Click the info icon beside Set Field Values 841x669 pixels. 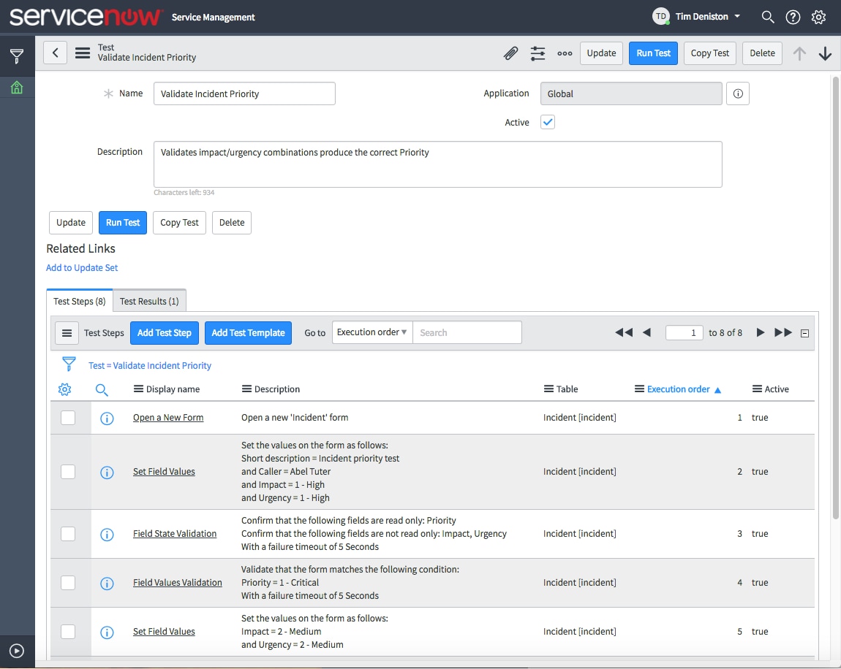tap(107, 472)
